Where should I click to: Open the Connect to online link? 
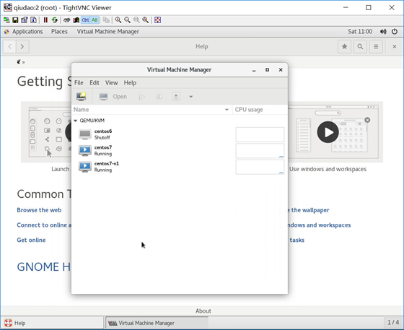tap(44, 225)
